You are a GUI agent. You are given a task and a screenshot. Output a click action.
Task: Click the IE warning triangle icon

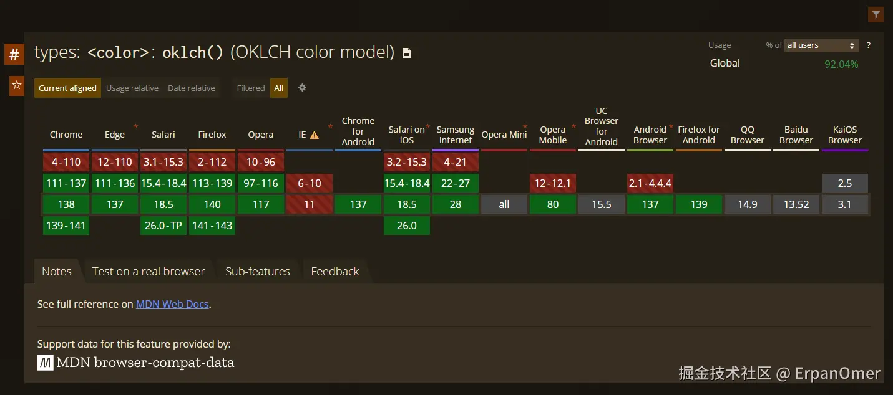tap(315, 135)
